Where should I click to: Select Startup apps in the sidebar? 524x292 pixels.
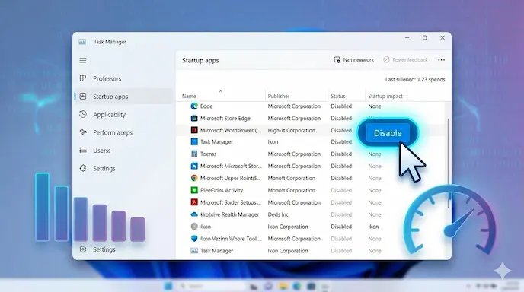tap(123, 97)
